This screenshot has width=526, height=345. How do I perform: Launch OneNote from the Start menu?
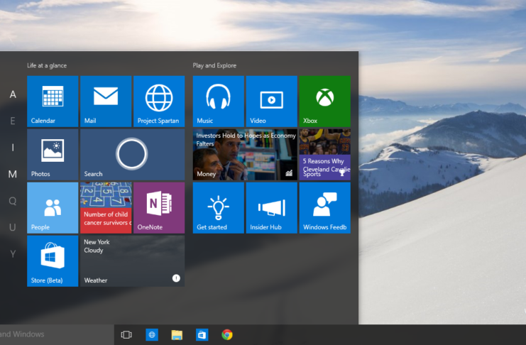159,207
